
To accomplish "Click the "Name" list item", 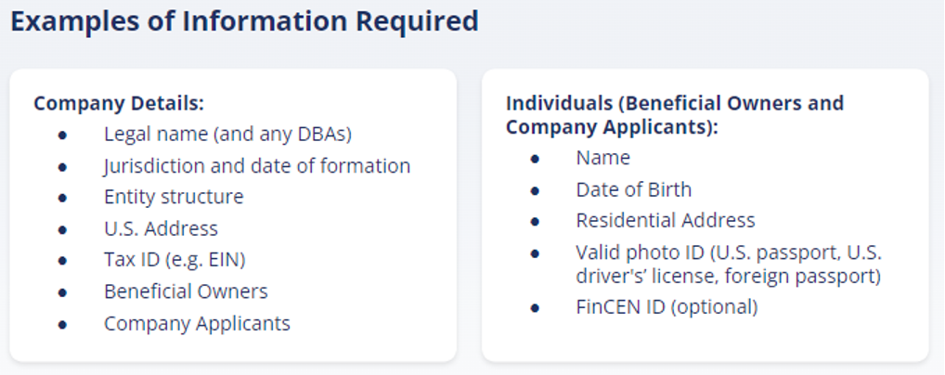I will click(x=602, y=158).
